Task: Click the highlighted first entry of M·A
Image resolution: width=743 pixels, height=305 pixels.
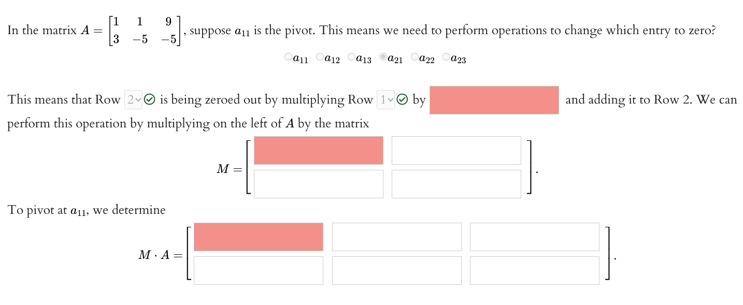Action: (x=258, y=237)
